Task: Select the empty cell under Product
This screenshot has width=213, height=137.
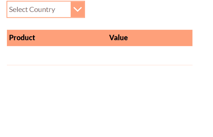Action: tap(57, 55)
